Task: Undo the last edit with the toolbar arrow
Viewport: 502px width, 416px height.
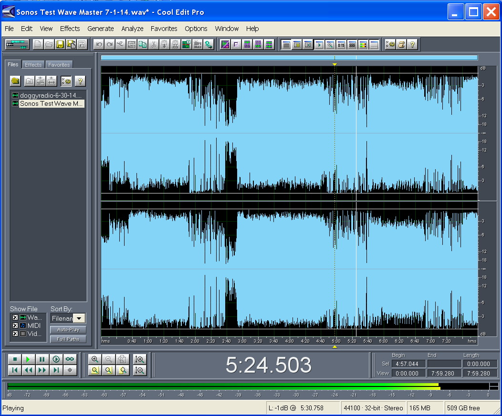Action: [x=99, y=44]
